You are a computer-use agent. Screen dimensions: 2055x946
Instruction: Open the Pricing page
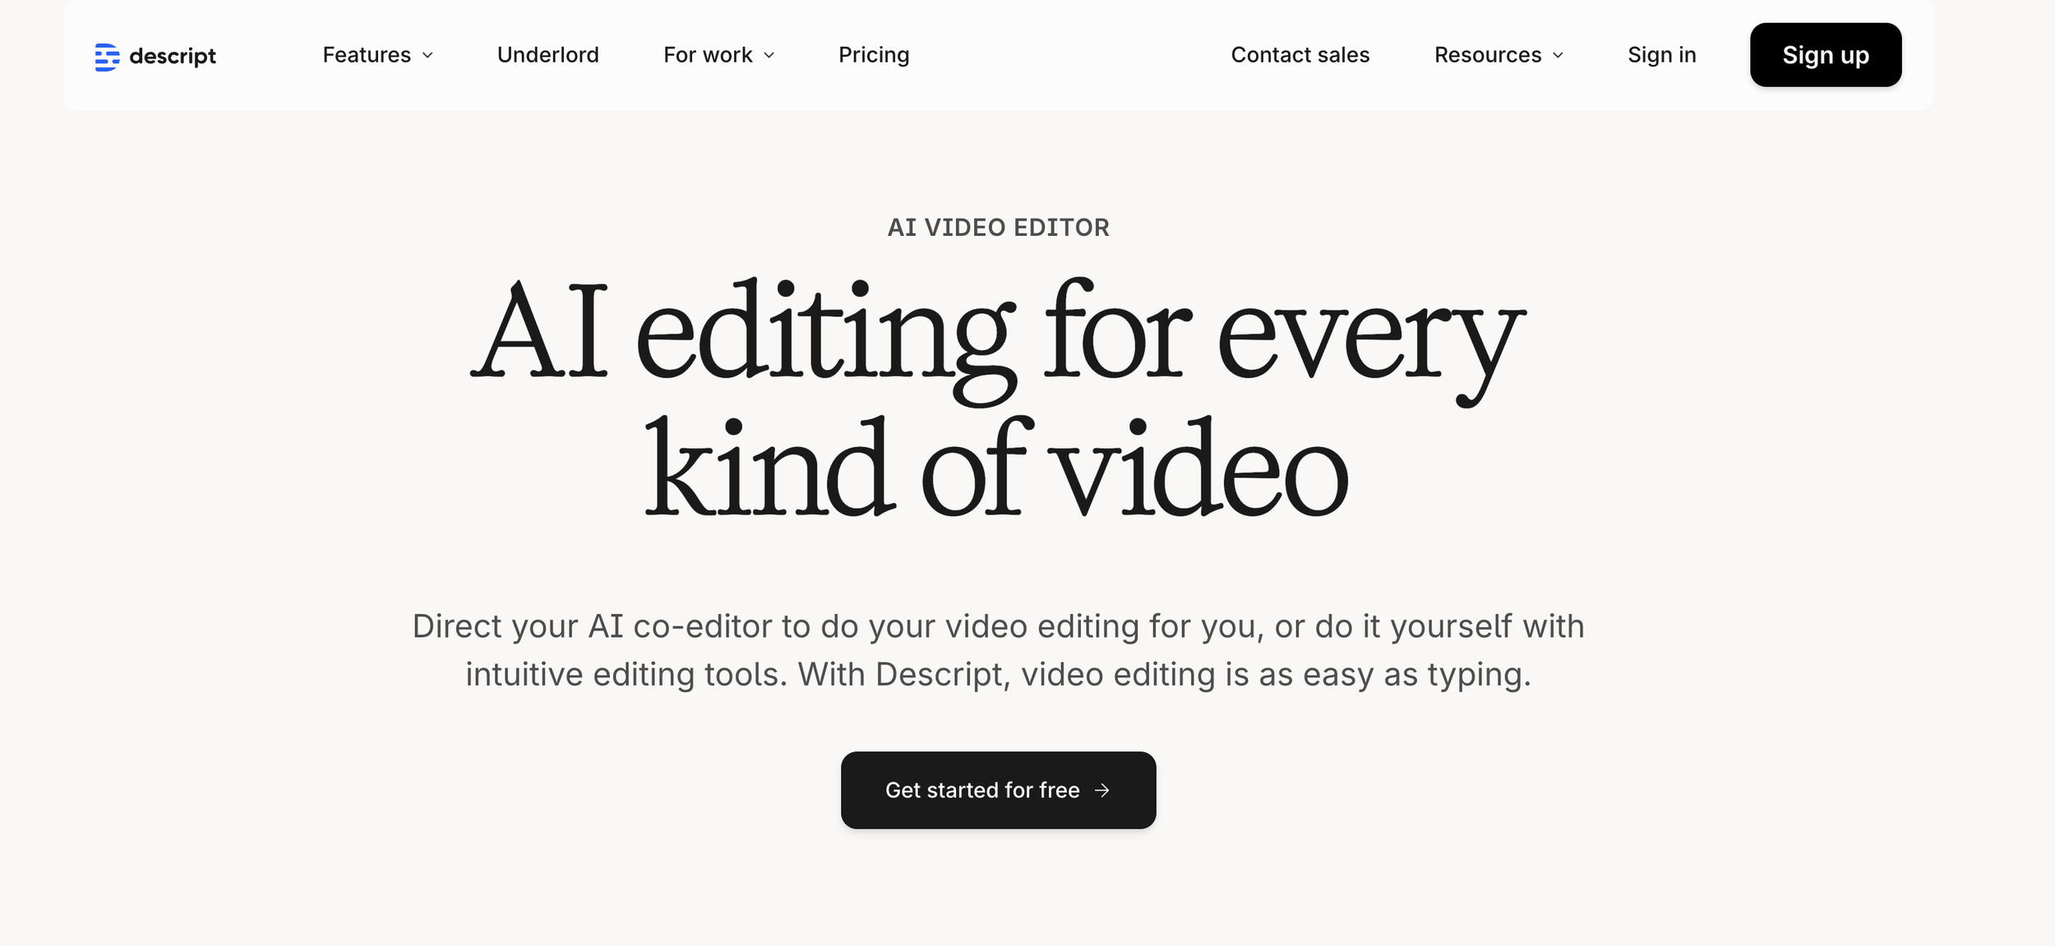pos(873,55)
